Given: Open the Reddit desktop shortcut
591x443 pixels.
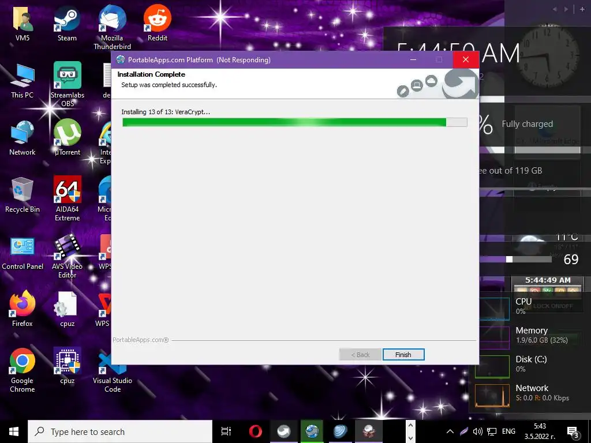Looking at the screenshot, I should pos(157,23).
